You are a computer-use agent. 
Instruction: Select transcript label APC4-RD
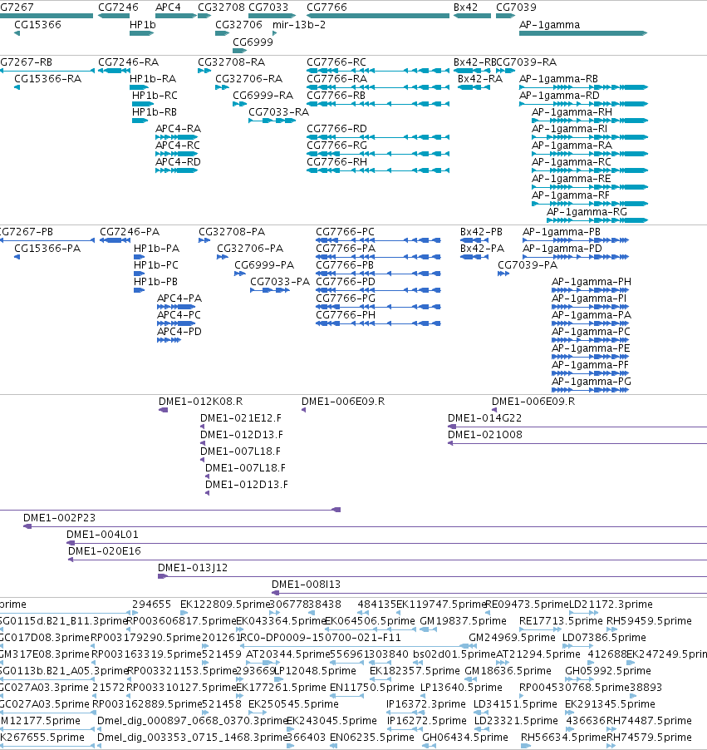[179, 161]
